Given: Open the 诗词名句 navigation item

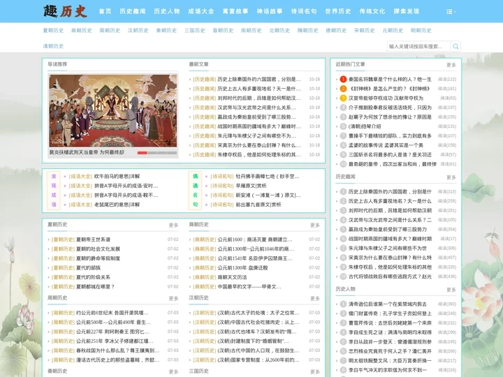Looking at the screenshot, I should tap(304, 11).
